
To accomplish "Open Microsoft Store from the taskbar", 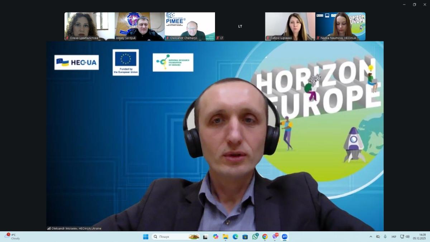I will tap(245, 237).
